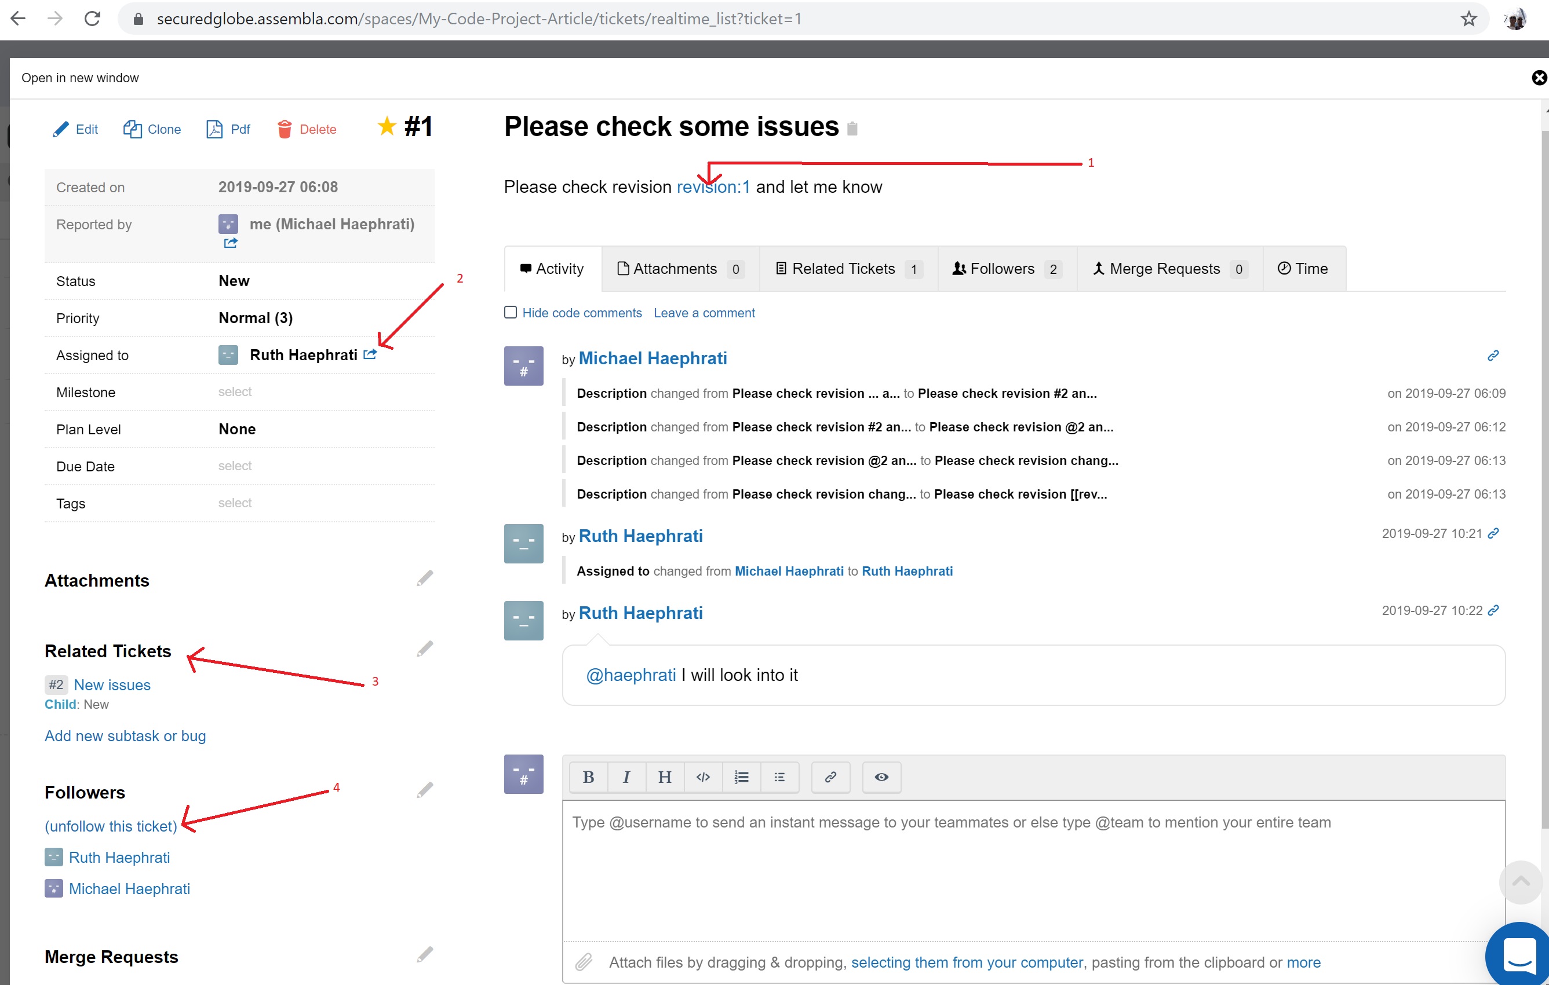1549x985 pixels.
Task: Toggle the yellow star on ticket #1
Action: 387,126
